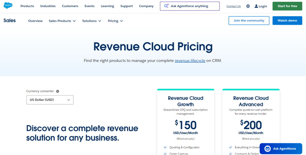
Task: Expand the Solutions dropdown
Action: (x=92, y=21)
